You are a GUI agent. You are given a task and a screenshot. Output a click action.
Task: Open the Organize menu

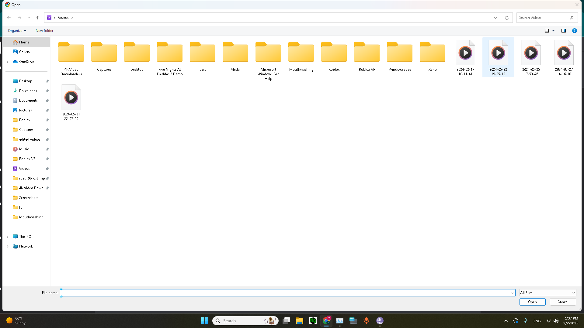tap(17, 31)
